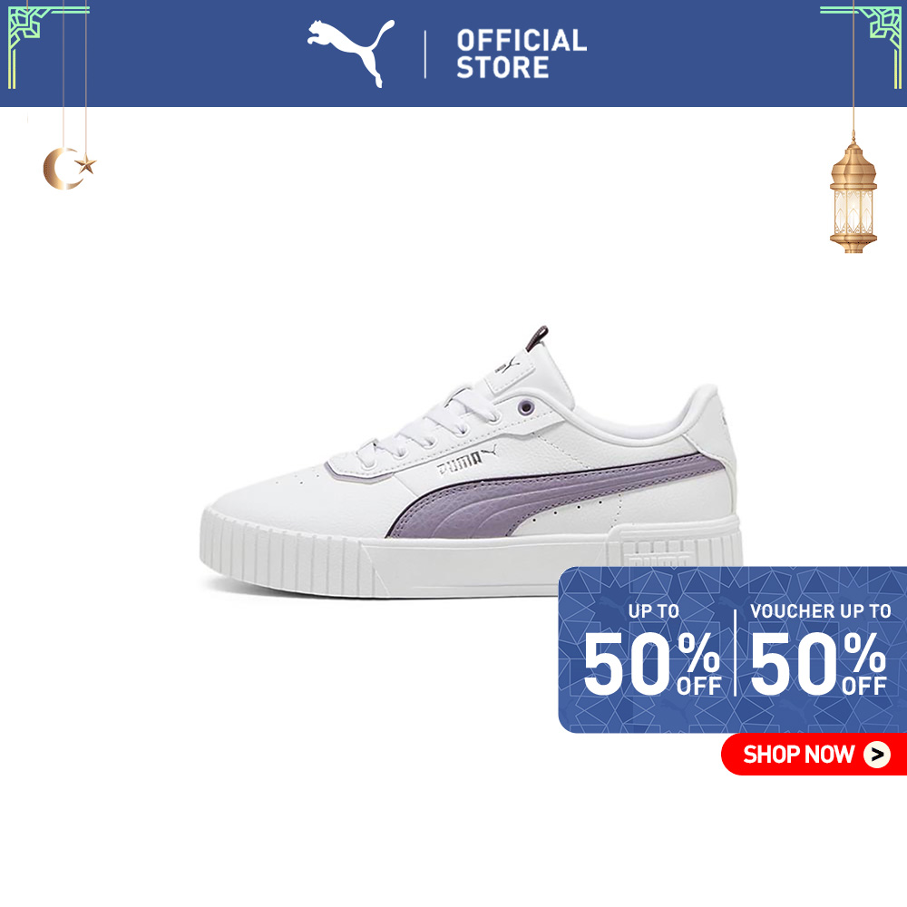
Task: Click the UP TO 50% OFF offer
Action: pyautogui.click(x=651, y=649)
